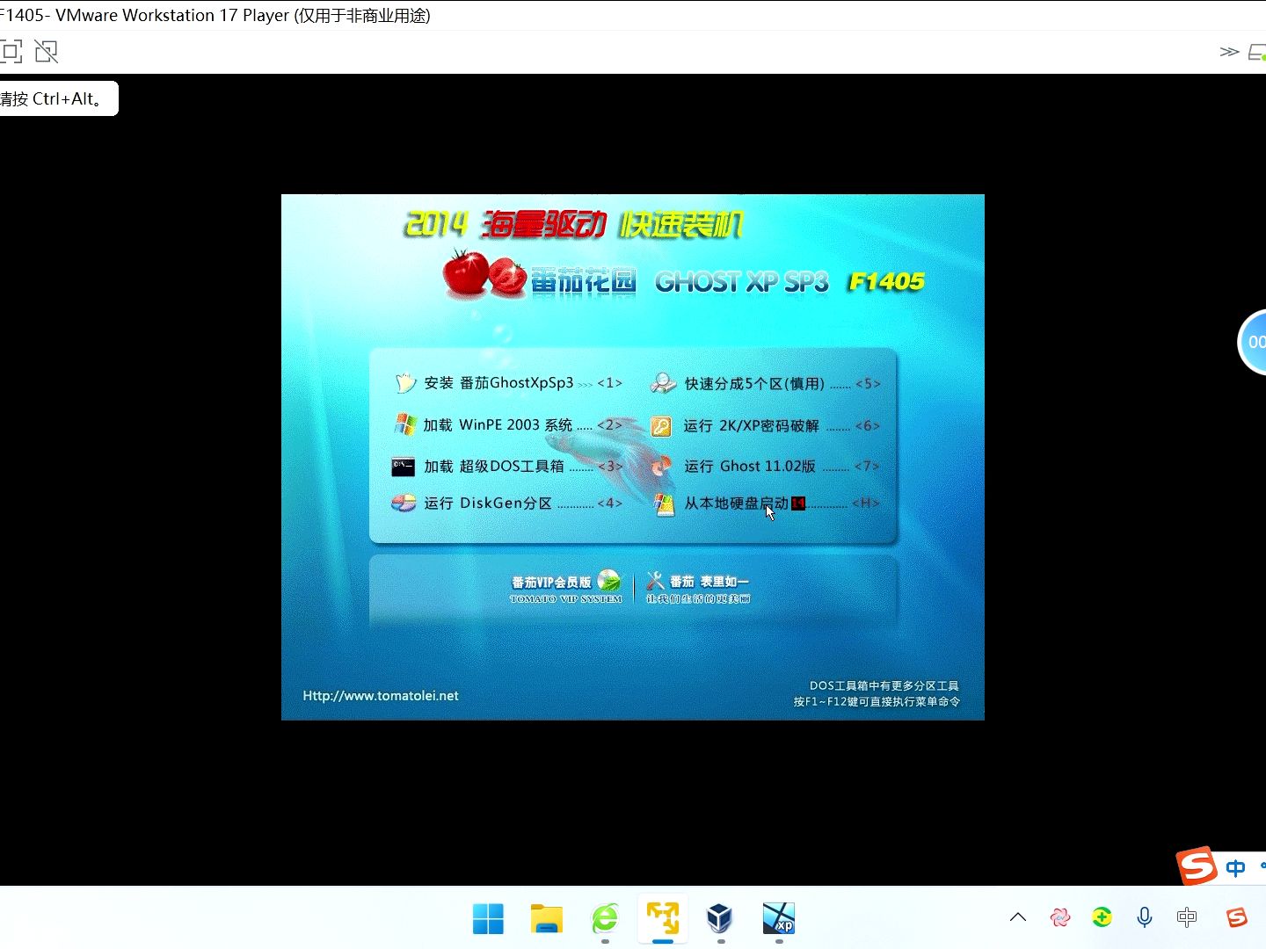Click the green plus shield tray icon
This screenshot has height=949, width=1266.
1102,917
